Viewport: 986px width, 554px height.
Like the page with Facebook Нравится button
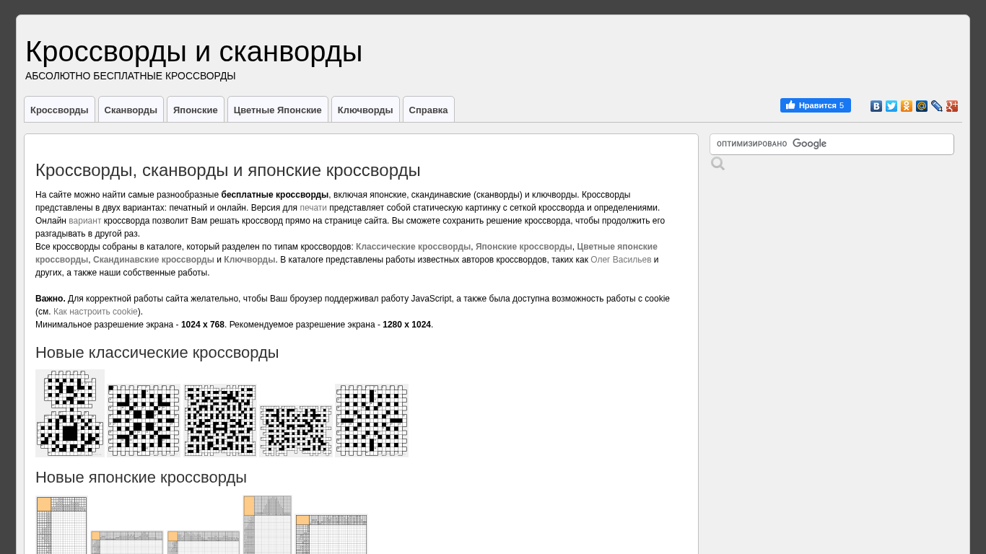[x=816, y=105]
